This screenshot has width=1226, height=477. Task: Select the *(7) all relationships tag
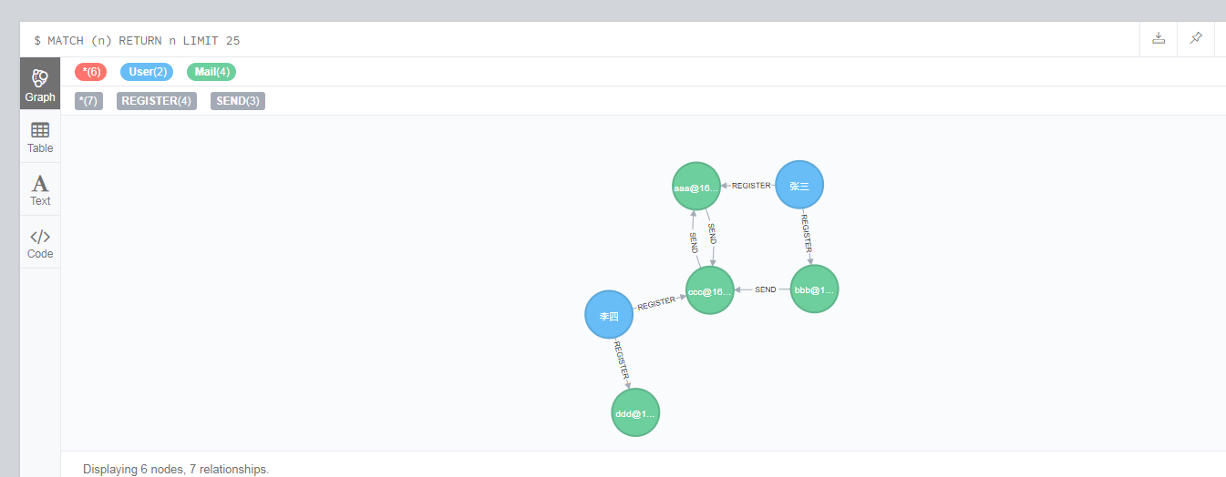click(x=88, y=101)
